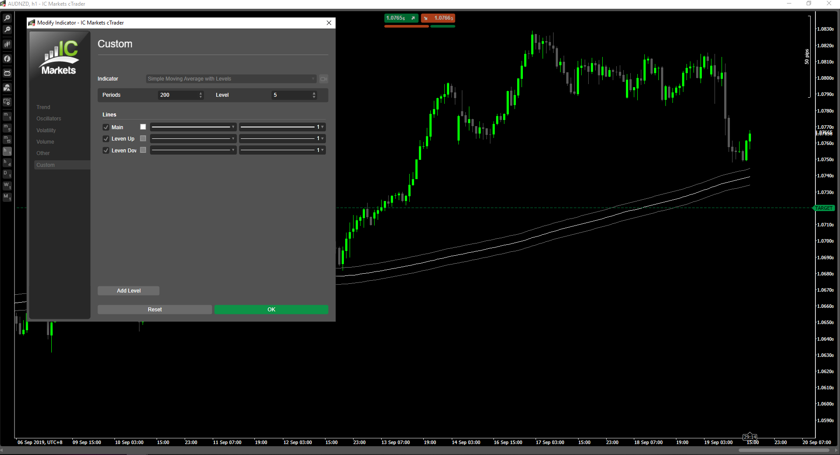Switch to the Volatility category

point(46,130)
